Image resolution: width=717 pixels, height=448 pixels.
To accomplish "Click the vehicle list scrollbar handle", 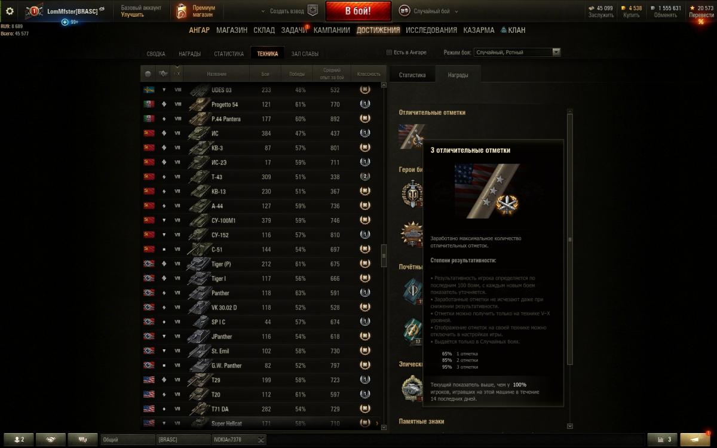I will 384,255.
